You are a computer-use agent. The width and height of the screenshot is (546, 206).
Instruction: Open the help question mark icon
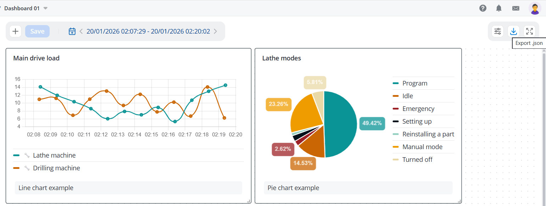pos(483,8)
